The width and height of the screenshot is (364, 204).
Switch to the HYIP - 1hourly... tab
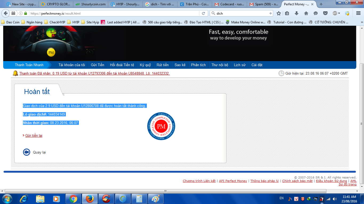pyautogui.click(x=125, y=4)
